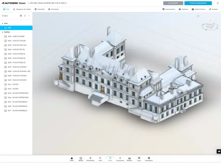221x163 pixels.
Task: Open the Début home view tool
Action: coord(72,159)
